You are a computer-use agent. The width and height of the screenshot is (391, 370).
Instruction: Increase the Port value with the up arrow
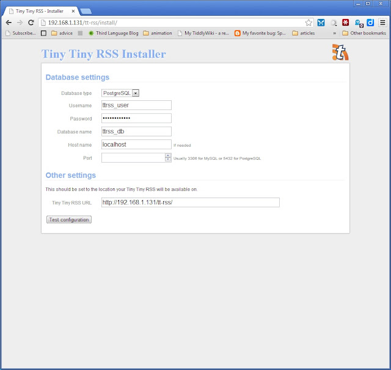168,155
